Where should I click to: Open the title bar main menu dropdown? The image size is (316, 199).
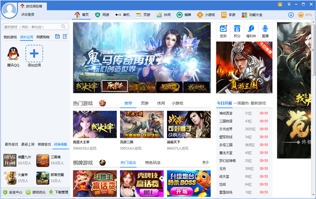tap(289, 4)
